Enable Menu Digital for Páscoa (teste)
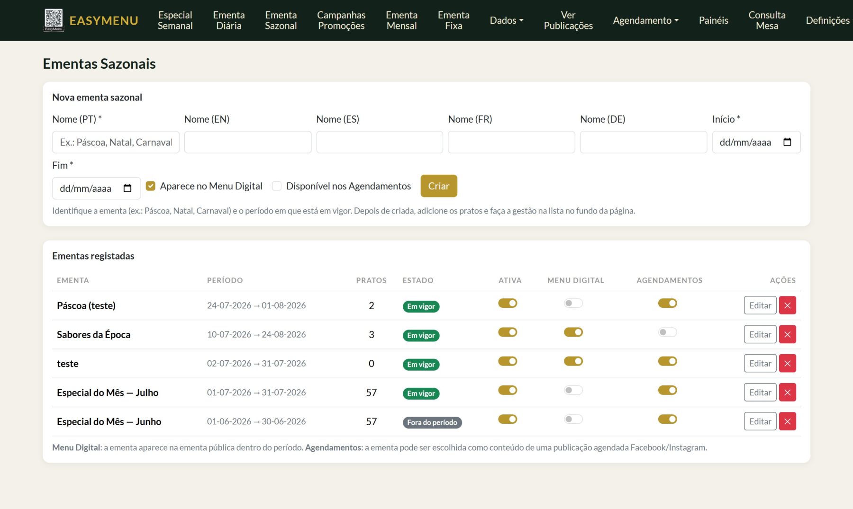The width and height of the screenshot is (853, 509). [573, 303]
